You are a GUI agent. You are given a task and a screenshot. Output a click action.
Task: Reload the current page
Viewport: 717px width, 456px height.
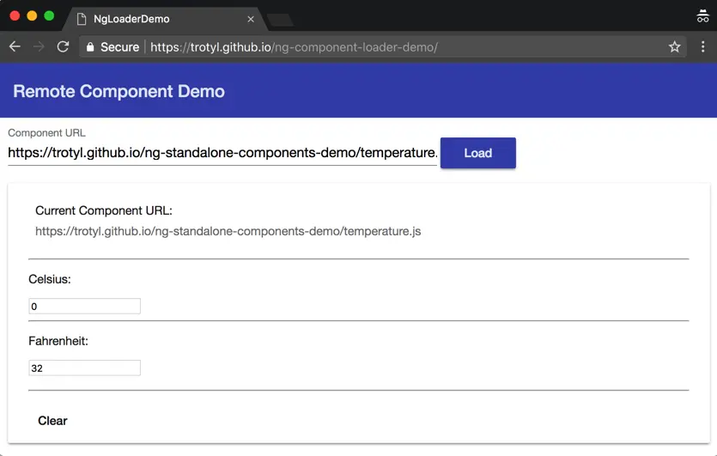click(x=63, y=47)
